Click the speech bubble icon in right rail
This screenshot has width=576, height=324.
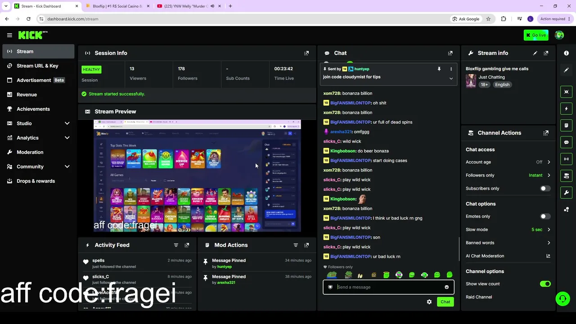tap(566, 142)
